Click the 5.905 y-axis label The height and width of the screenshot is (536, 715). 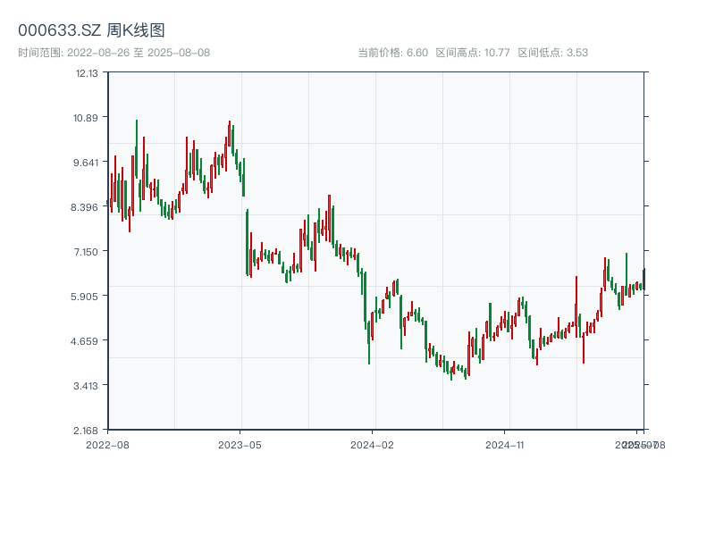pyautogui.click(x=84, y=297)
